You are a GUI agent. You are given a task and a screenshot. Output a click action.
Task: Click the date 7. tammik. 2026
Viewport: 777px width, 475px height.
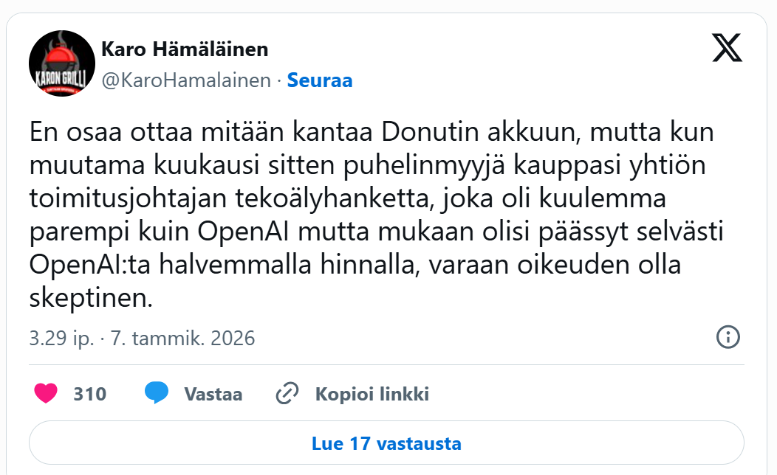click(182, 339)
